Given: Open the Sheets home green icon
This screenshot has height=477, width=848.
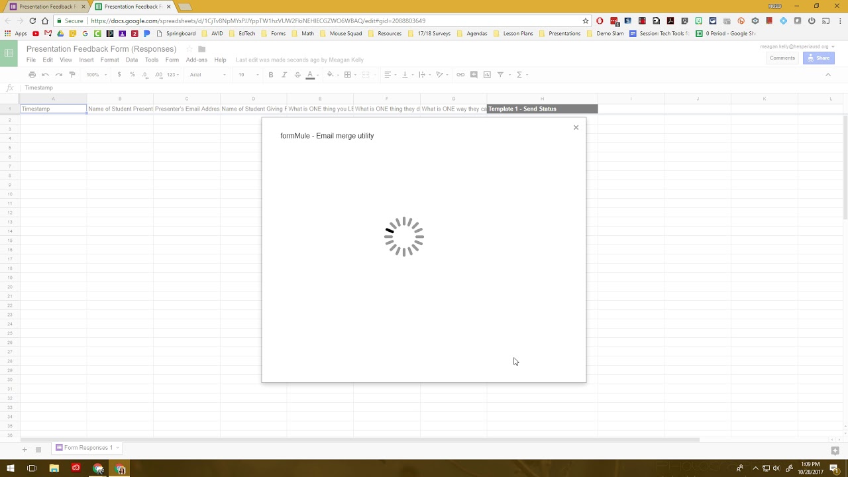Looking at the screenshot, I should pyautogui.click(x=9, y=54).
